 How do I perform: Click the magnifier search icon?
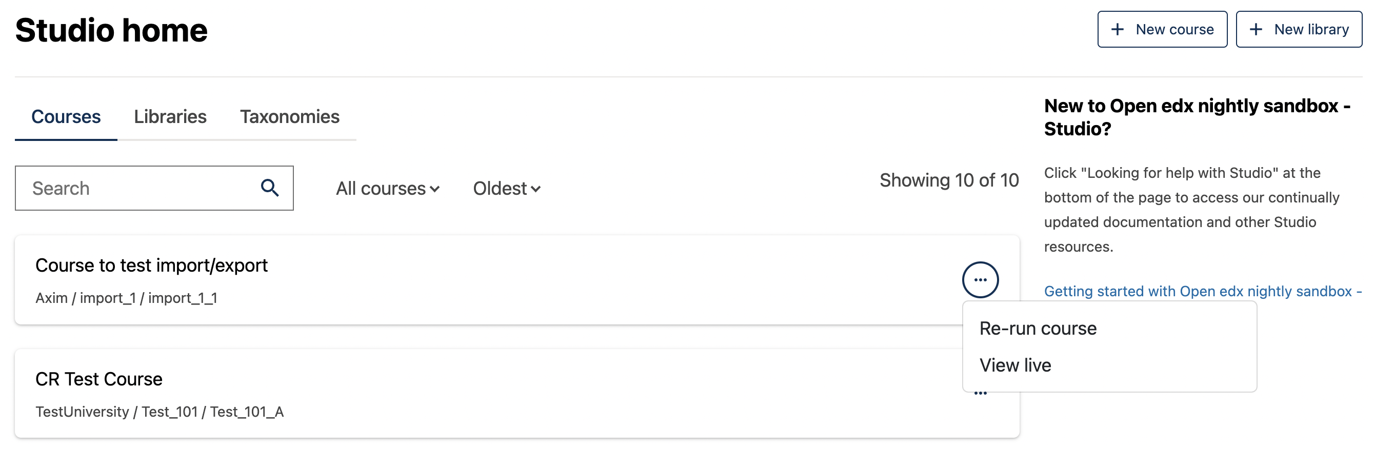click(269, 188)
